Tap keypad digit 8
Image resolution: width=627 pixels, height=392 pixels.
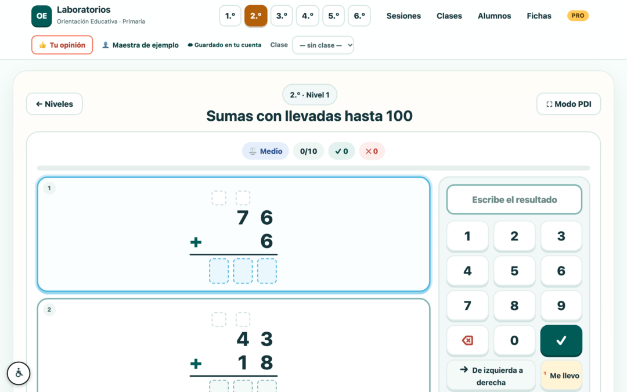tap(514, 305)
